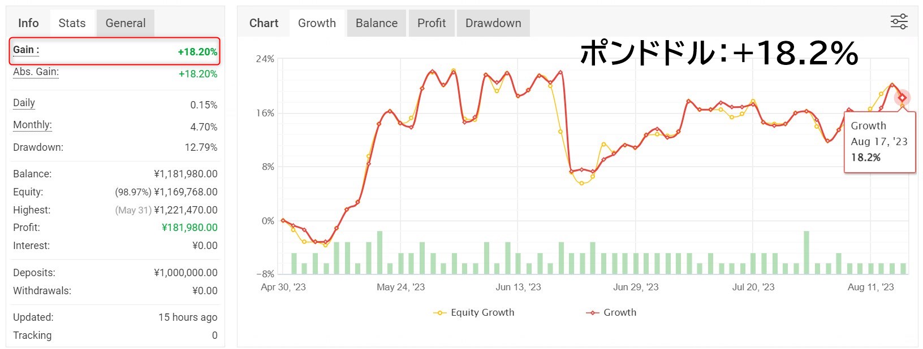Open the chart settings sliders icon
Screen dimensions: 923x349
coord(899,22)
